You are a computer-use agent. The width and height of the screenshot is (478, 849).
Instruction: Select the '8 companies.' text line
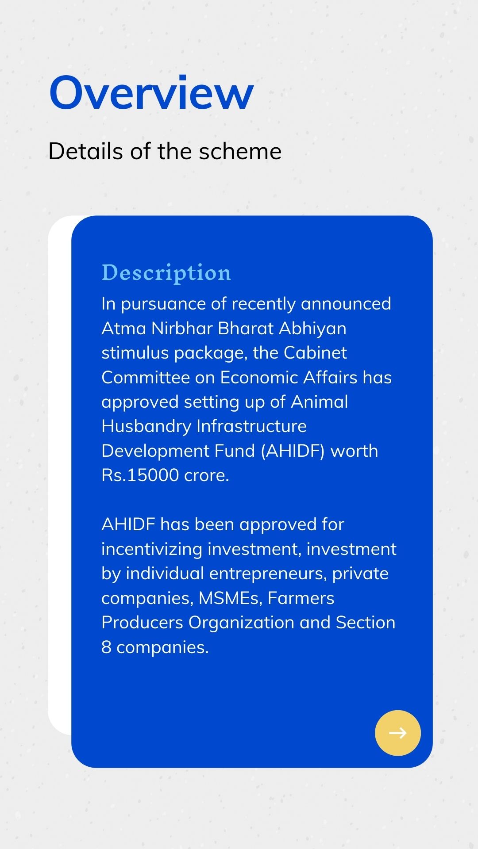[155, 647]
